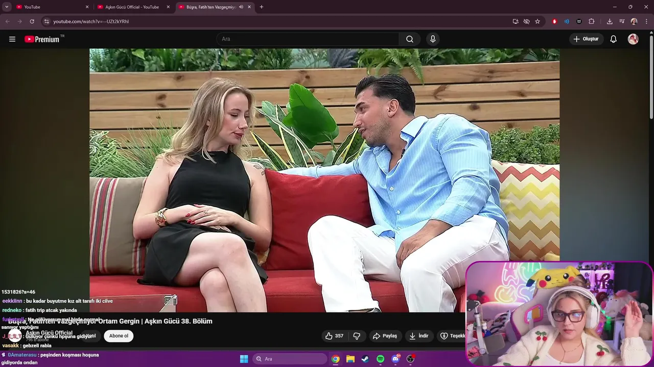Open the Oluştur create menu
The width and height of the screenshot is (654, 367).
(587, 39)
